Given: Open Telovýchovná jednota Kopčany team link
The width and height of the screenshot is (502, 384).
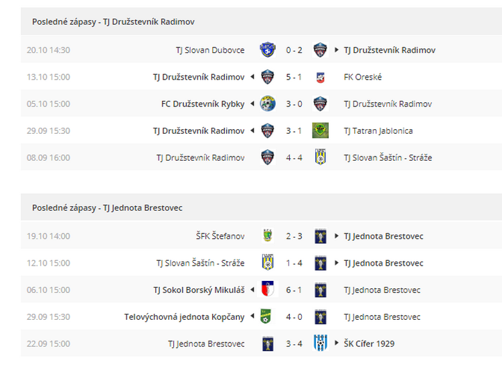Looking at the screenshot, I should coord(185,317).
